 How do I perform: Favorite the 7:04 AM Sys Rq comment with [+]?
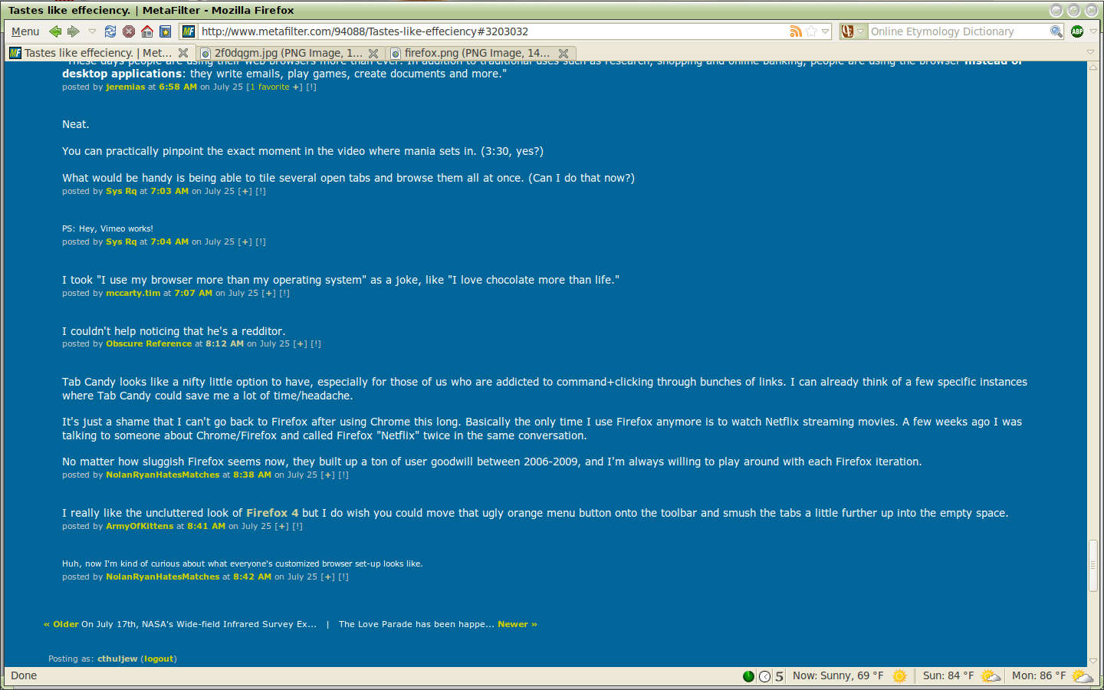click(x=245, y=242)
